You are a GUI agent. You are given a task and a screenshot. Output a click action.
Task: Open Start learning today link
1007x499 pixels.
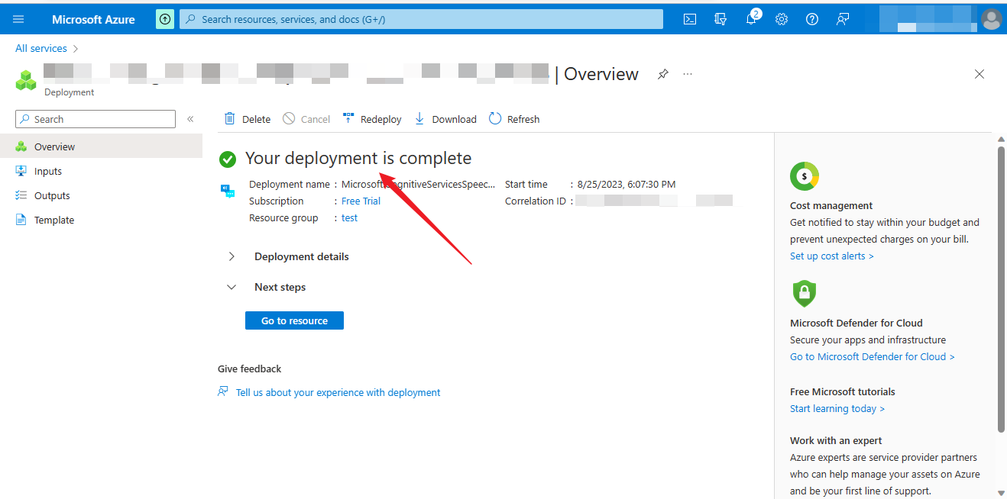tap(837, 408)
